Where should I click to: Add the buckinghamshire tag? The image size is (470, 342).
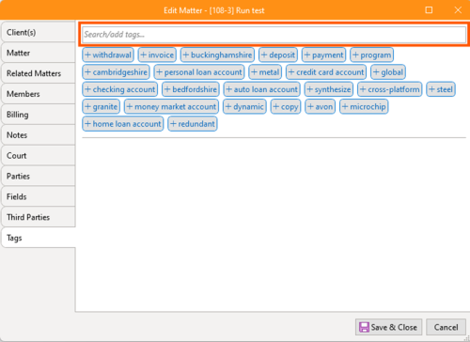[x=217, y=55]
